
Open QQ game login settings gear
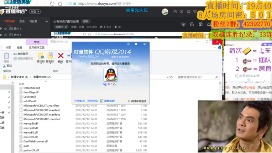(x=136, y=44)
